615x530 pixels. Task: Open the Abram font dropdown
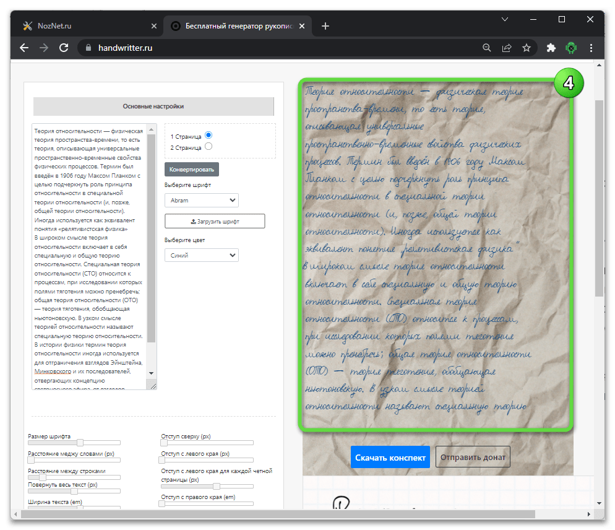point(201,200)
